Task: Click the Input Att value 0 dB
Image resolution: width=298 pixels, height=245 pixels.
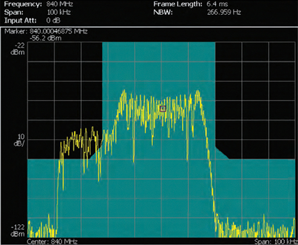Action: coord(54,20)
